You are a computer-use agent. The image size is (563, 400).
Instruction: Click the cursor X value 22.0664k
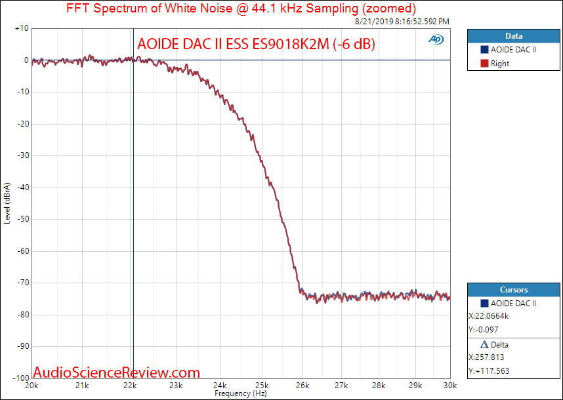coord(488,316)
